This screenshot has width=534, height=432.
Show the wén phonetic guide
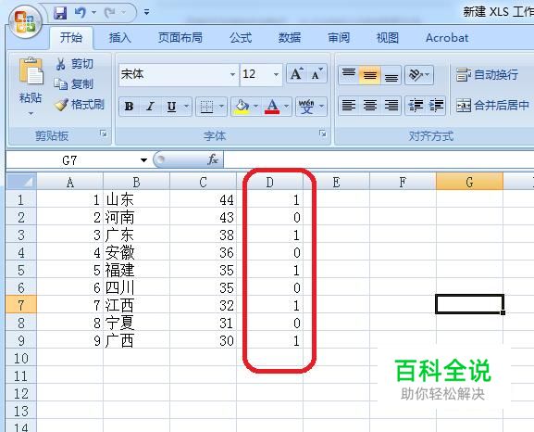[x=306, y=107]
